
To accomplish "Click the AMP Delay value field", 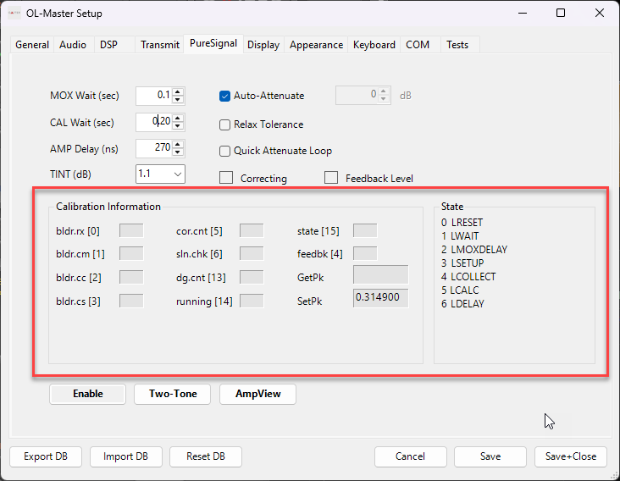I will click(154, 148).
